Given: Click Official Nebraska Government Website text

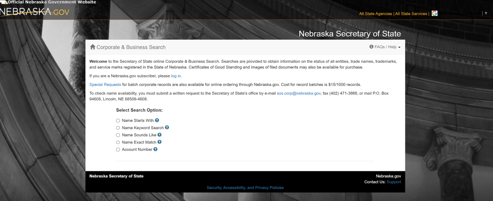Looking at the screenshot, I should [x=52, y=2].
